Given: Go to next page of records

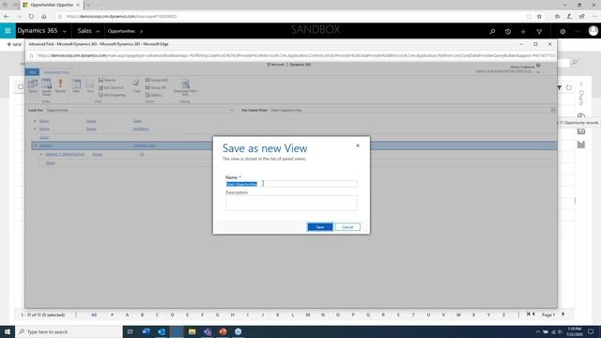Looking at the screenshot, I should coord(563,315).
